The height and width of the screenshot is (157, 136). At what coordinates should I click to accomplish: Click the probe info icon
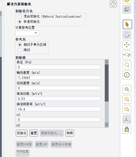tap(127, 75)
